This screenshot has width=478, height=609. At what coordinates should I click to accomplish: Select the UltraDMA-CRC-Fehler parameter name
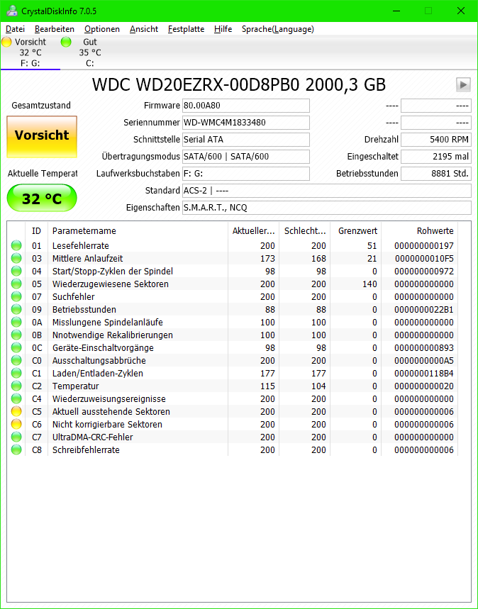[92, 437]
